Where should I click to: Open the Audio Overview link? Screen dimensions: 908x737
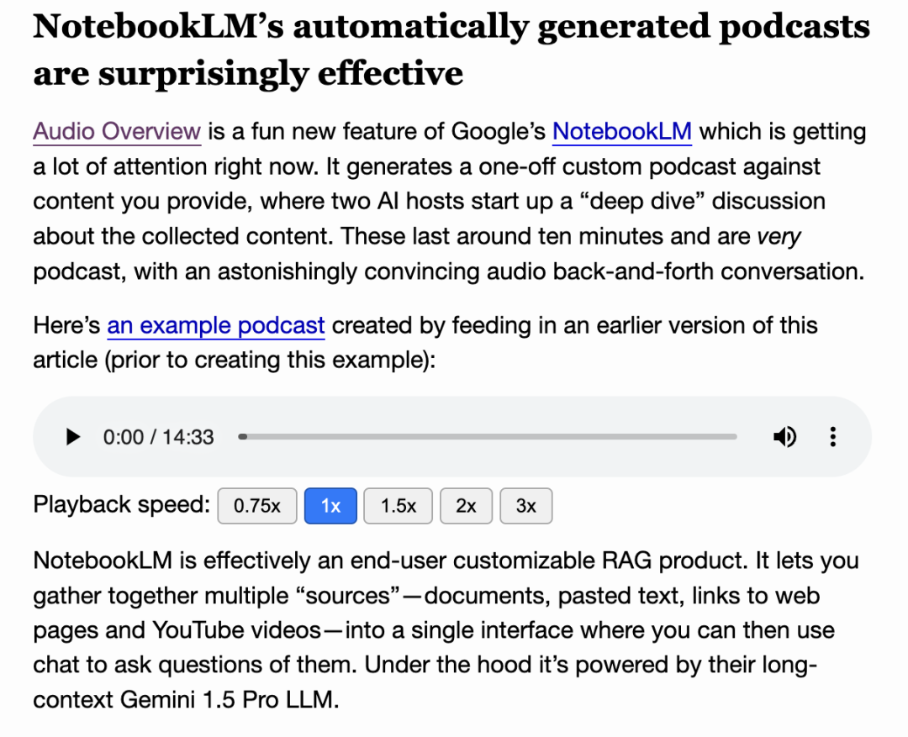[x=117, y=131]
